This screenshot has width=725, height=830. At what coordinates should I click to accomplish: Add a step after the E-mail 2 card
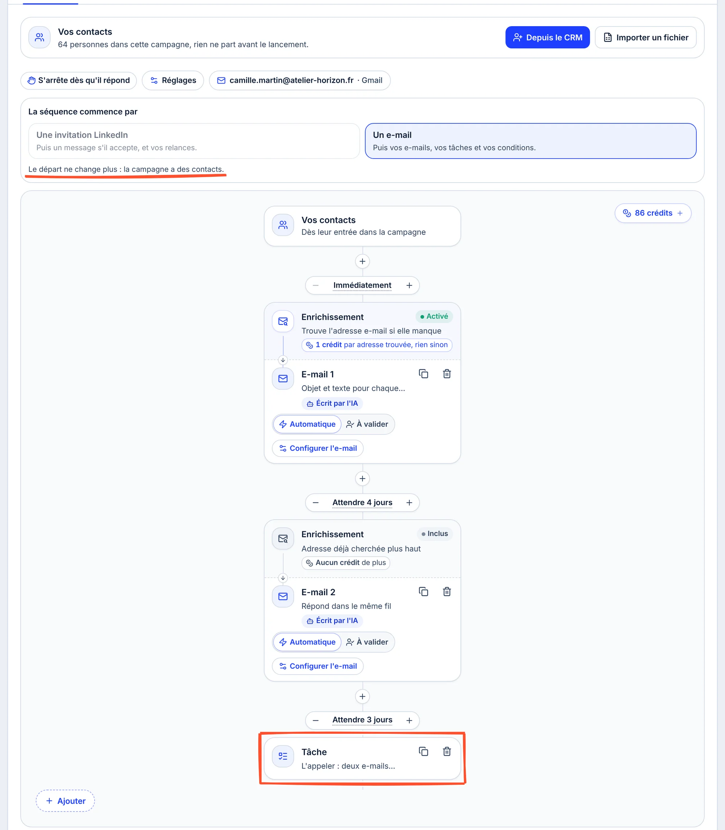click(x=362, y=696)
